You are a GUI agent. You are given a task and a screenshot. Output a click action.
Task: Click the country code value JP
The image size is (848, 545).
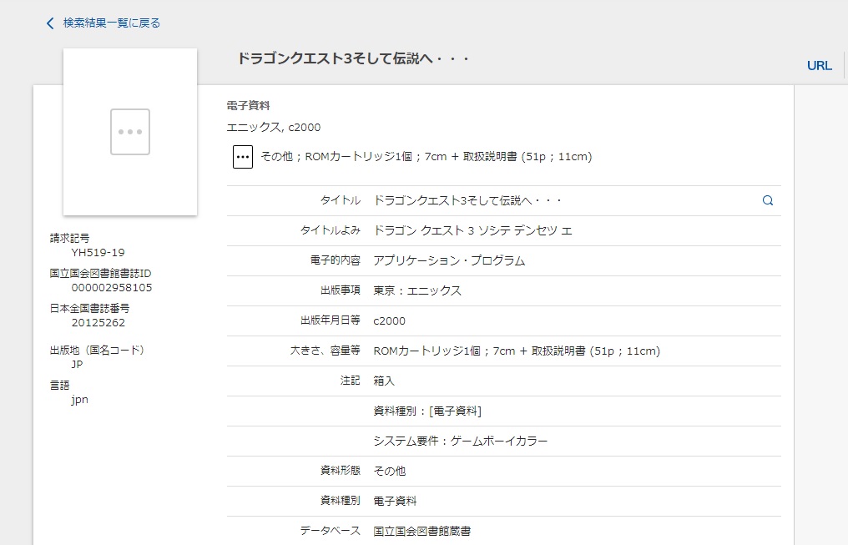point(78,364)
